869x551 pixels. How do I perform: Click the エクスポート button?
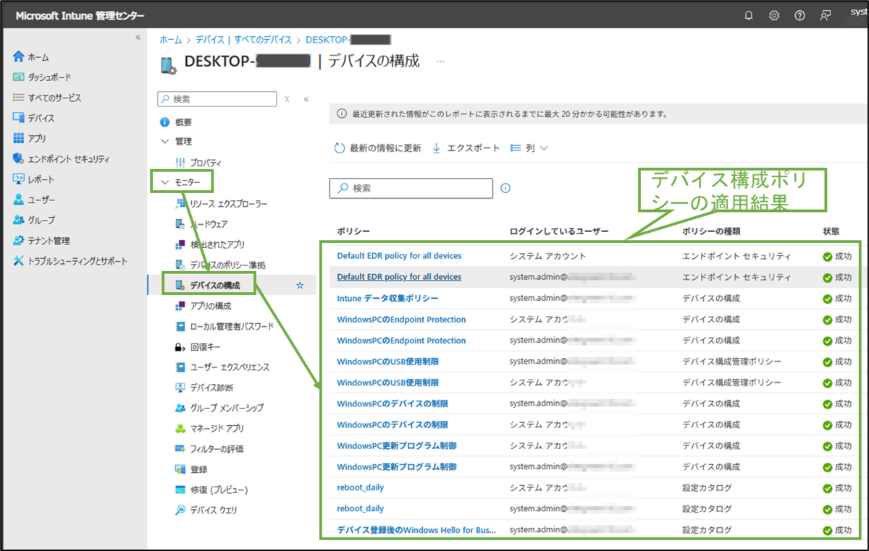[466, 148]
